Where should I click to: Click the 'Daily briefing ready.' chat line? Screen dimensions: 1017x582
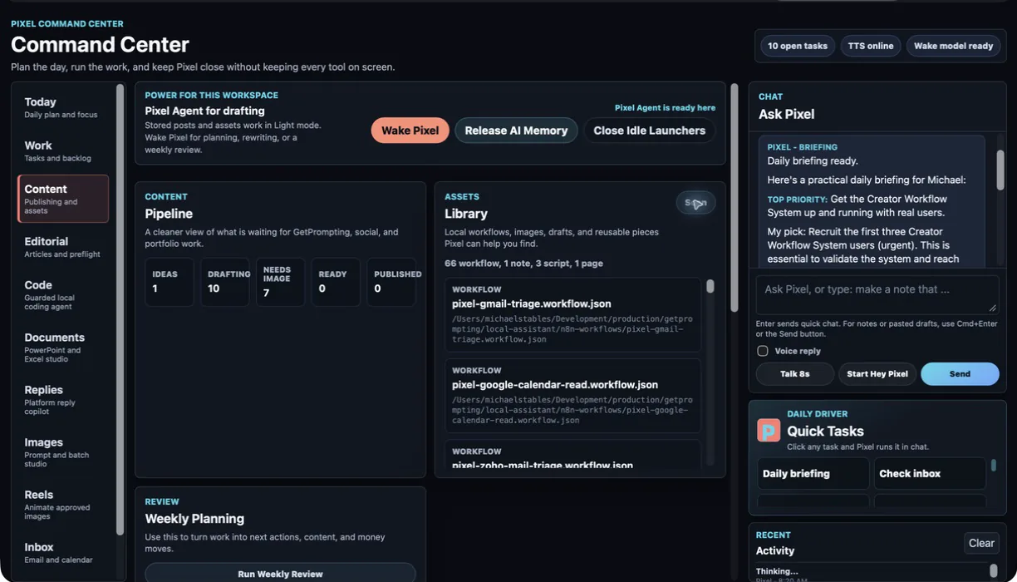[813, 160]
